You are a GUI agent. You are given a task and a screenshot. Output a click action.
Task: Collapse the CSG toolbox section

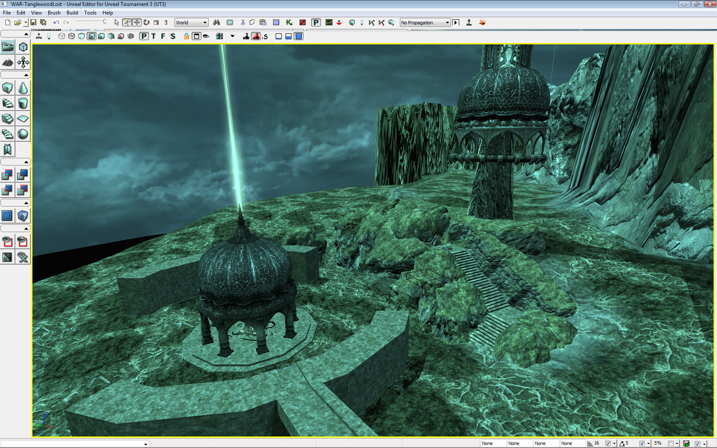15,162
